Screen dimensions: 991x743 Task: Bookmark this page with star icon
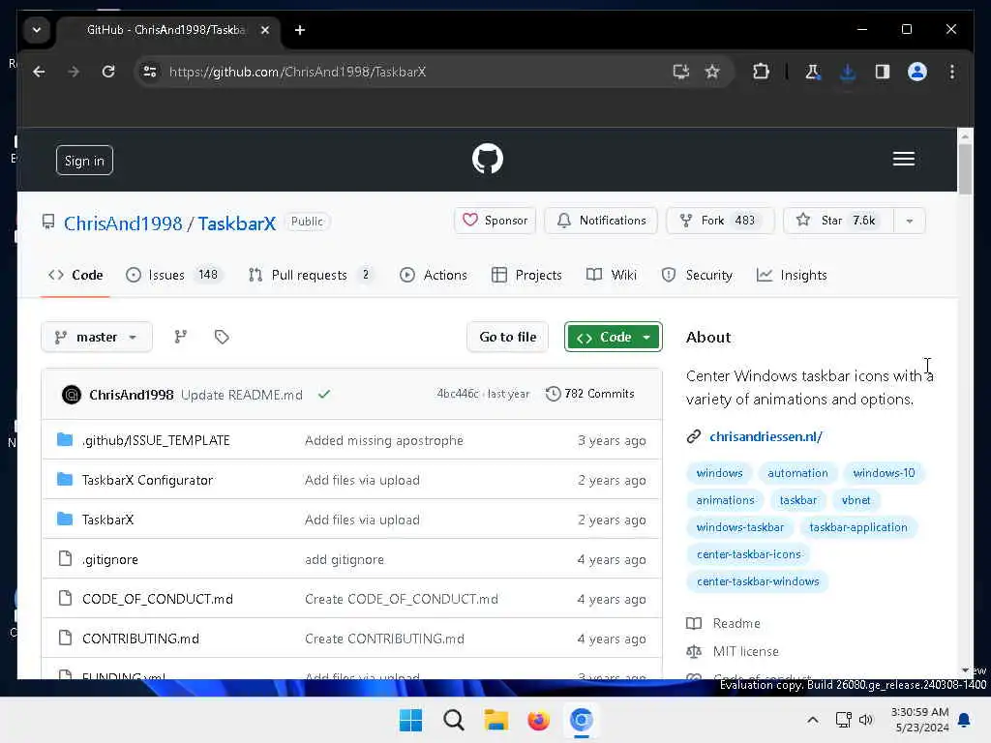point(712,72)
